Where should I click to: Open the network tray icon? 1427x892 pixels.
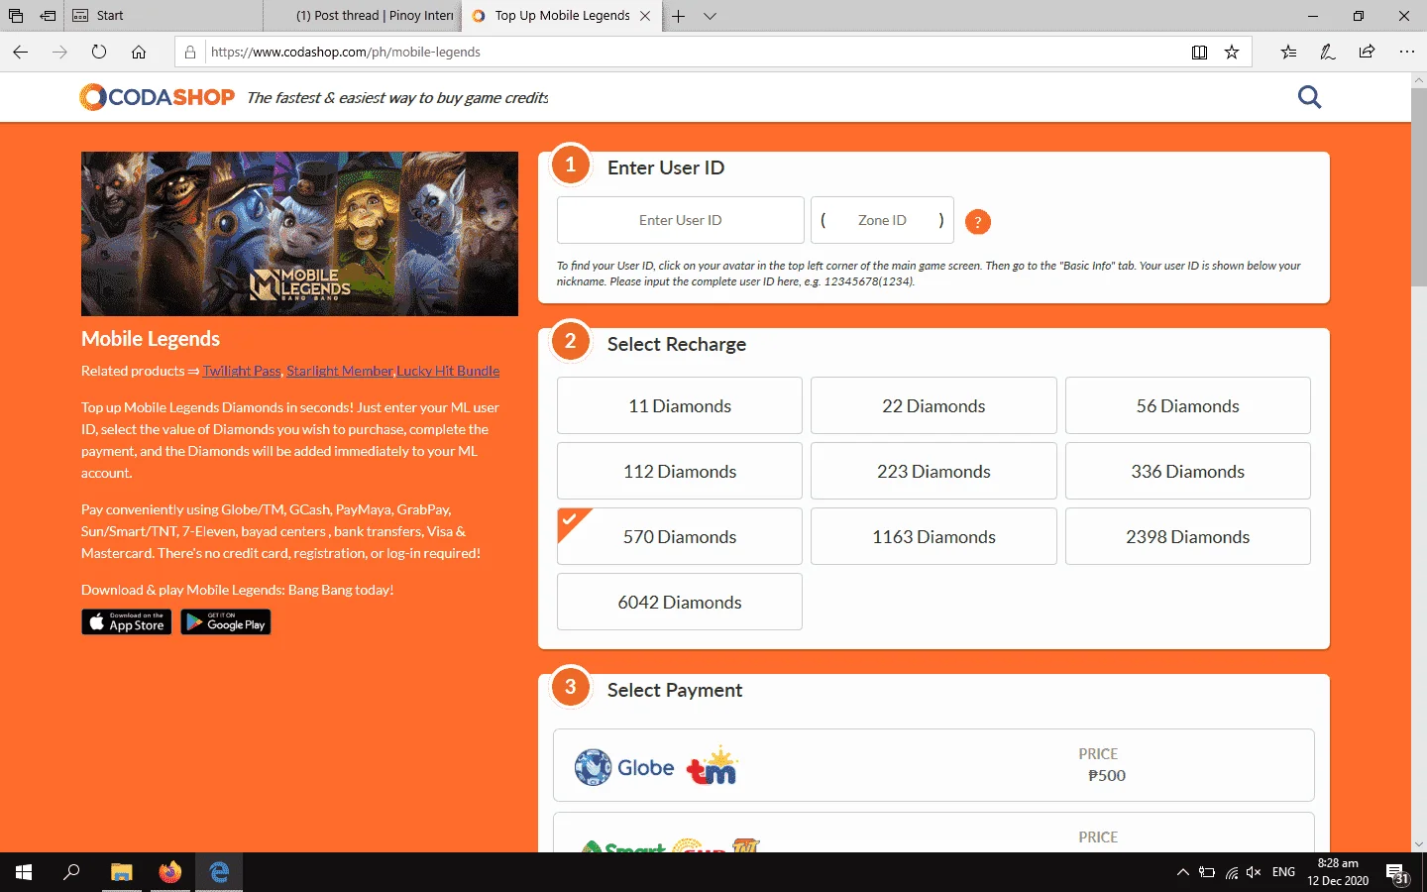click(1232, 872)
